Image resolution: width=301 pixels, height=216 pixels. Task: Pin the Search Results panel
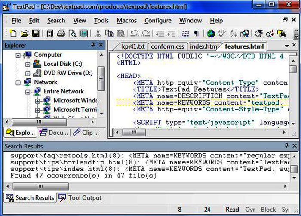coord(287,145)
